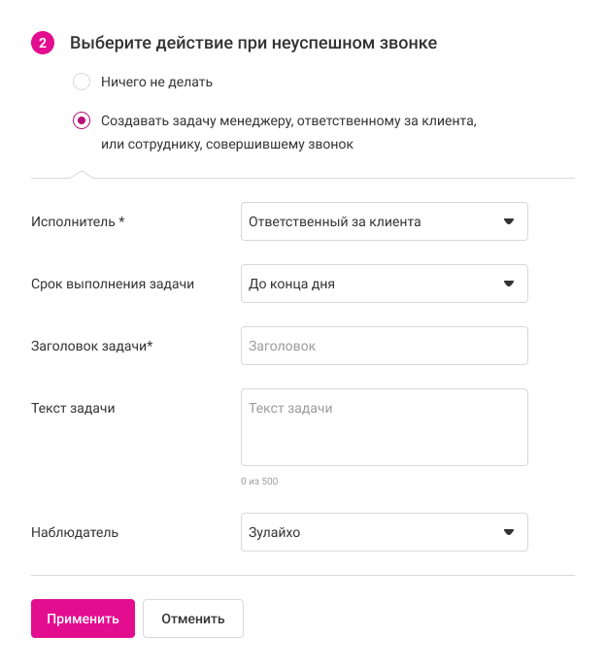
Task: Focus the Заголовок task title input
Action: click(x=384, y=346)
